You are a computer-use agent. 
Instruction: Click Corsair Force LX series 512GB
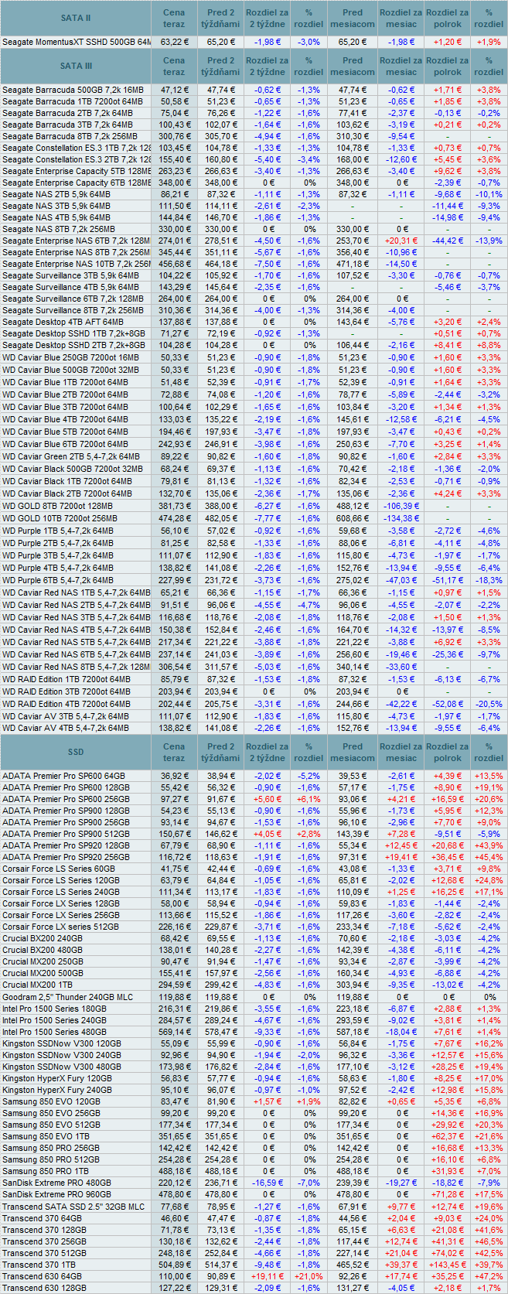[61, 927]
